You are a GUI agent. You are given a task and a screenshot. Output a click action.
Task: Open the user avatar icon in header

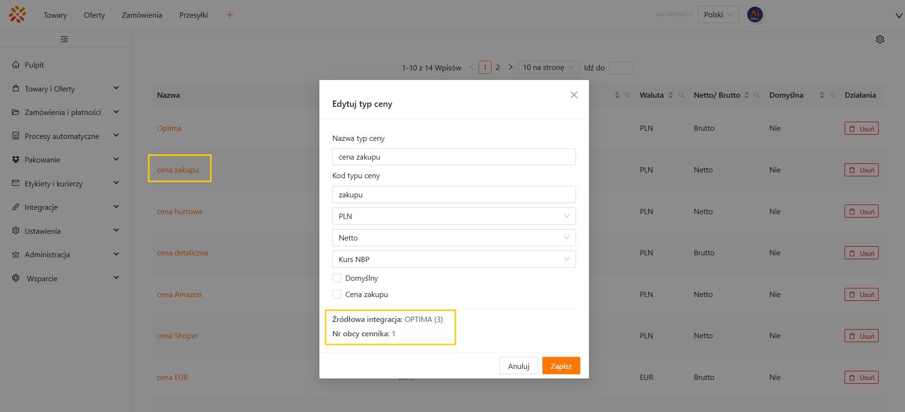click(x=754, y=14)
